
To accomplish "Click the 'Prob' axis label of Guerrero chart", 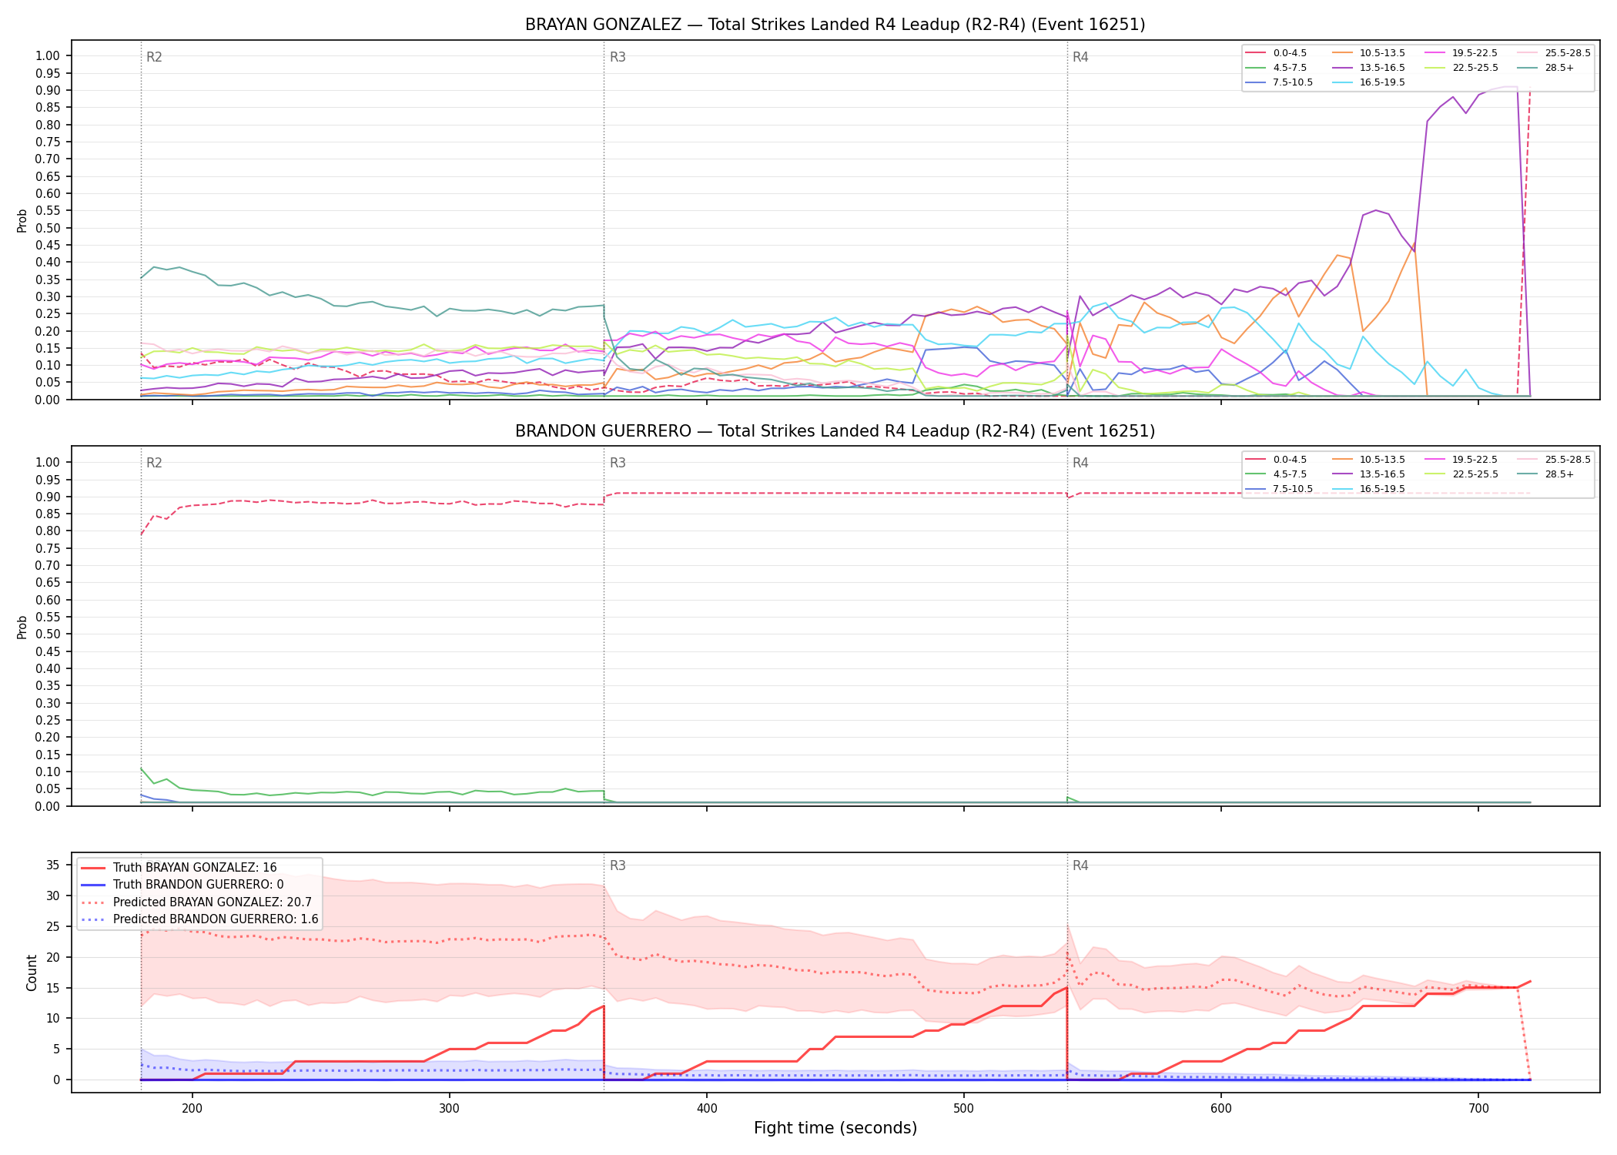I will (x=22, y=627).
